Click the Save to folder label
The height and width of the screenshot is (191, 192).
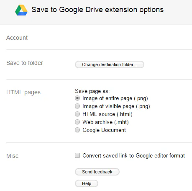point(25,63)
